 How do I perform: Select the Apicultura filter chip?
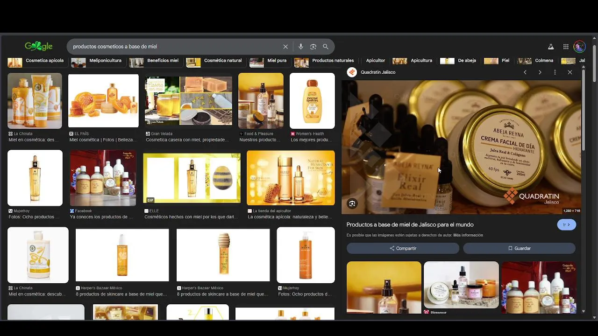[x=413, y=61]
